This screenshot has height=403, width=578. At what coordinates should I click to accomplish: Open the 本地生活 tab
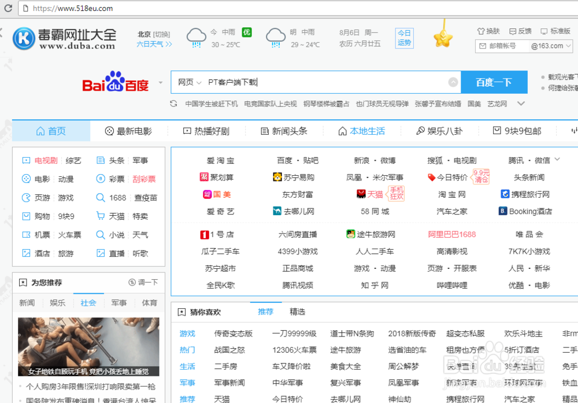click(x=362, y=131)
